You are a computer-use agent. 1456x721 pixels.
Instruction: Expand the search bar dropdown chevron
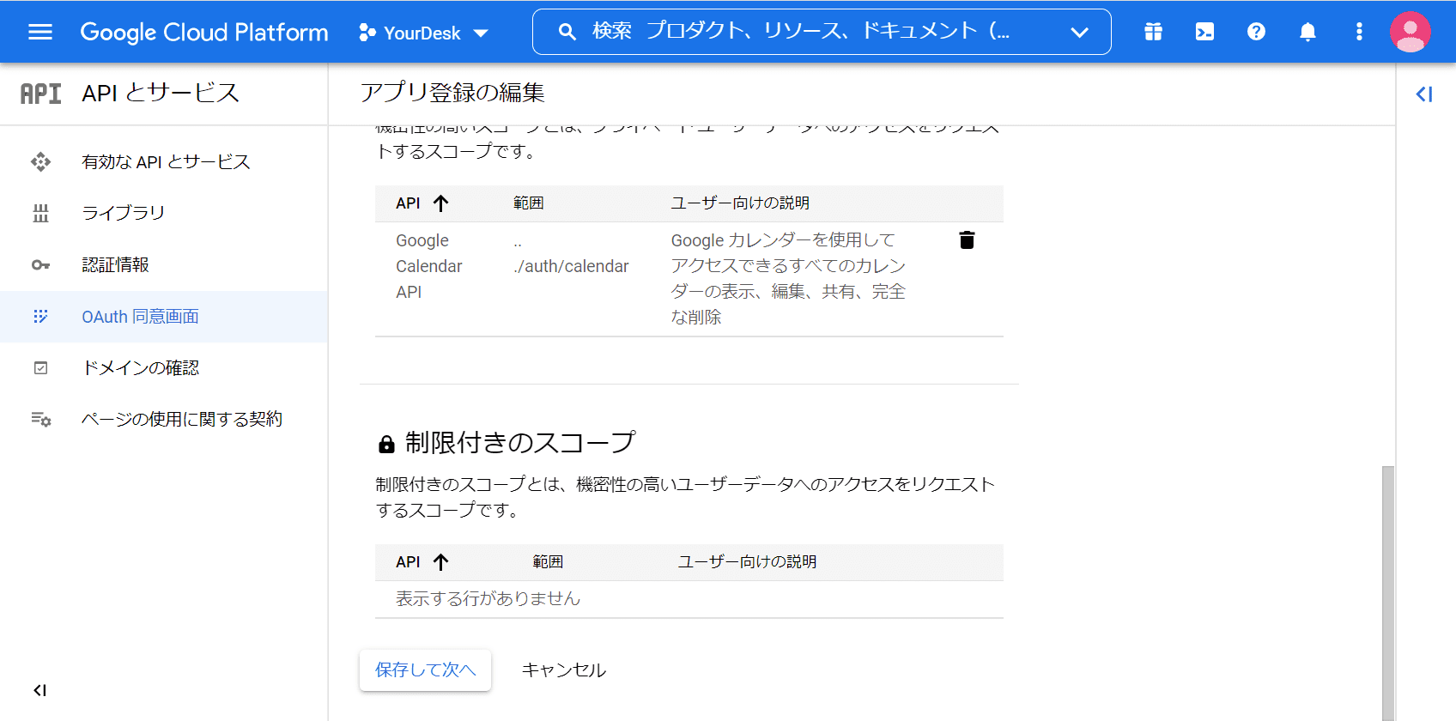click(x=1079, y=33)
